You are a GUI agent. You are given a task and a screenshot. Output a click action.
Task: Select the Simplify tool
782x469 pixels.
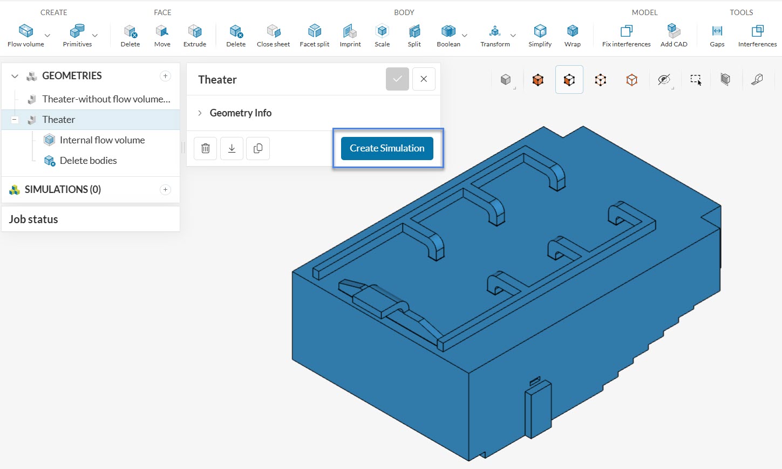click(540, 36)
